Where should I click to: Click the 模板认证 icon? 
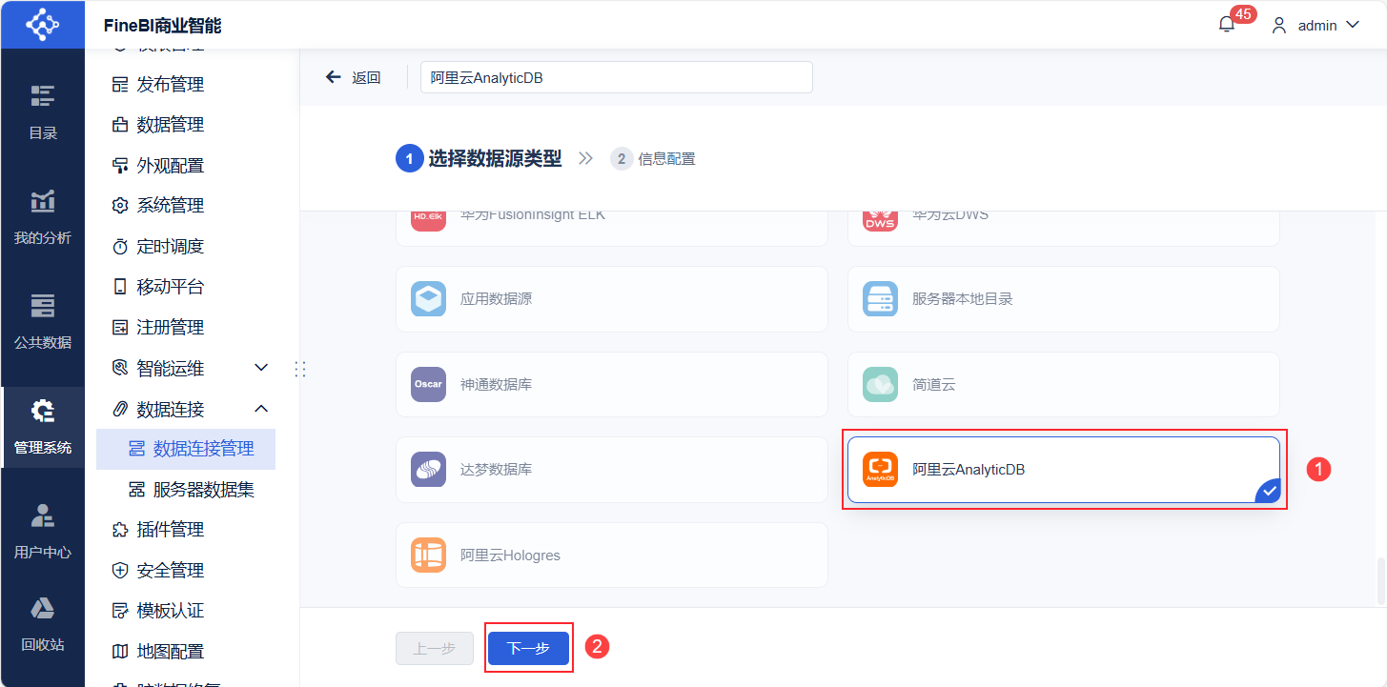click(x=120, y=611)
